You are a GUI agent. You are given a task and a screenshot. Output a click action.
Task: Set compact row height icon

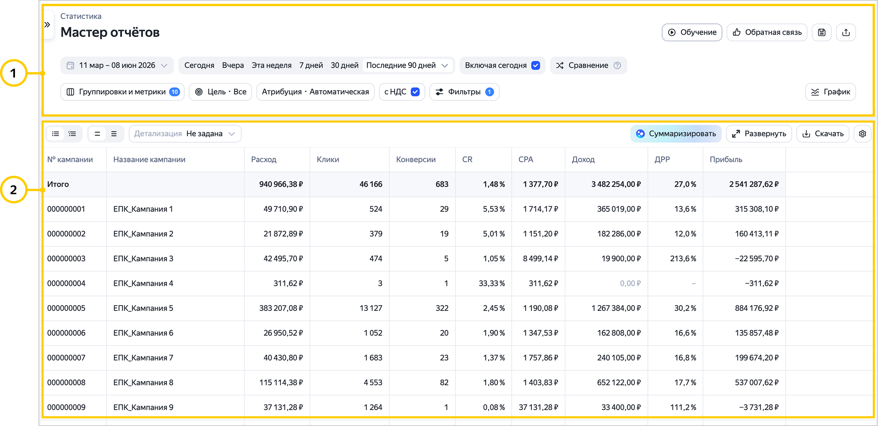[x=97, y=134]
